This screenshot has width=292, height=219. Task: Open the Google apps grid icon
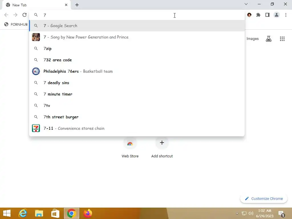click(282, 39)
